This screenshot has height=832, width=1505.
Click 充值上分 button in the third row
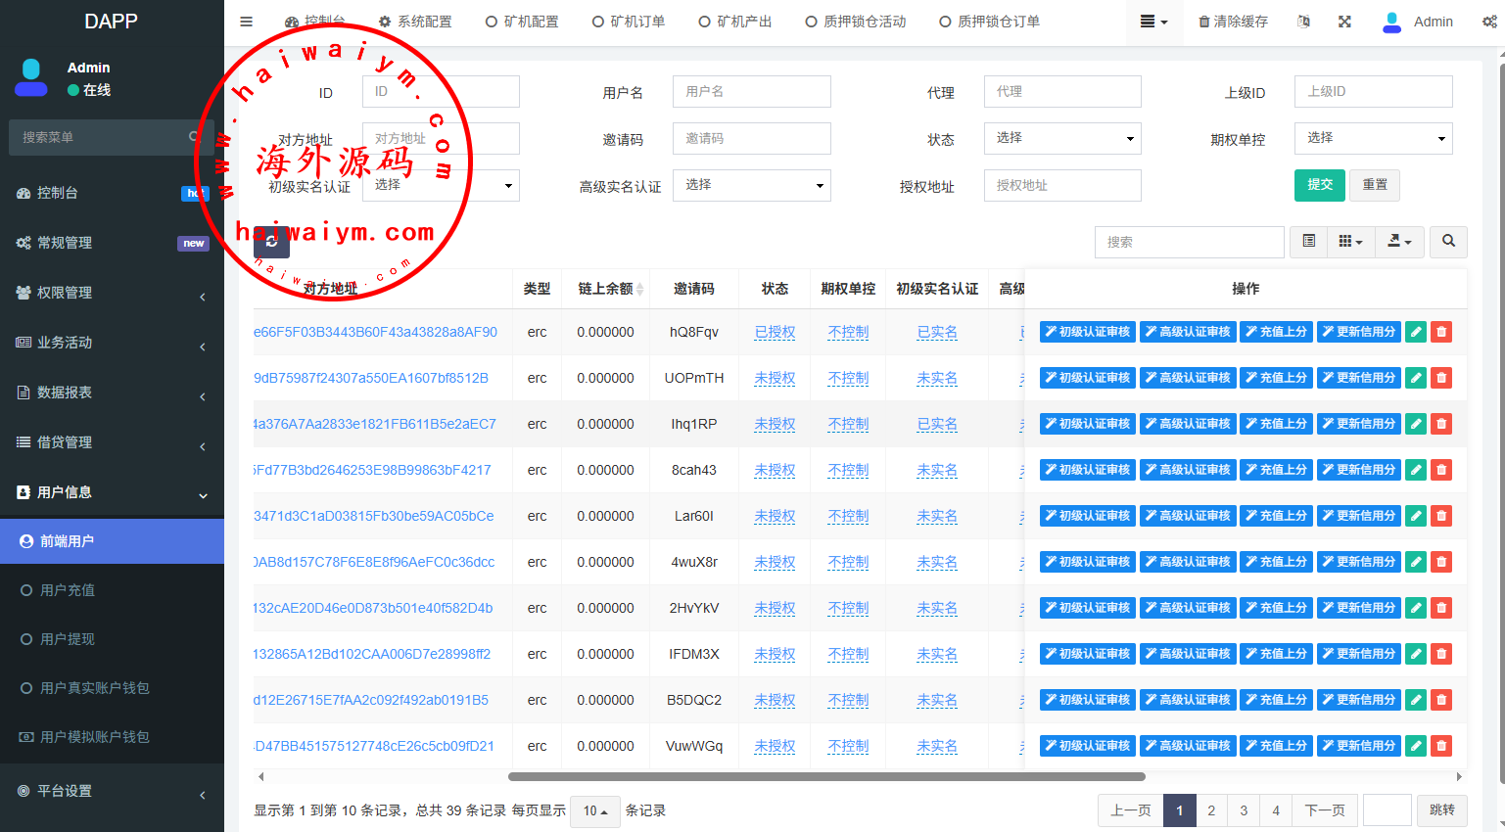[x=1276, y=424]
